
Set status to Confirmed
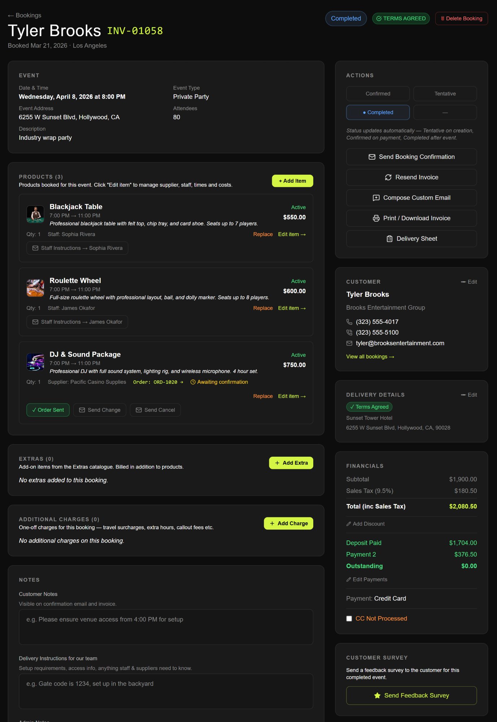(378, 93)
